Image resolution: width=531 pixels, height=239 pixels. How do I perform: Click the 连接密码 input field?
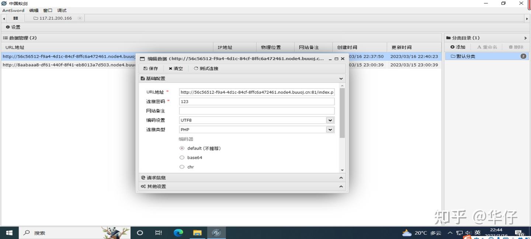pyautogui.click(x=257, y=102)
